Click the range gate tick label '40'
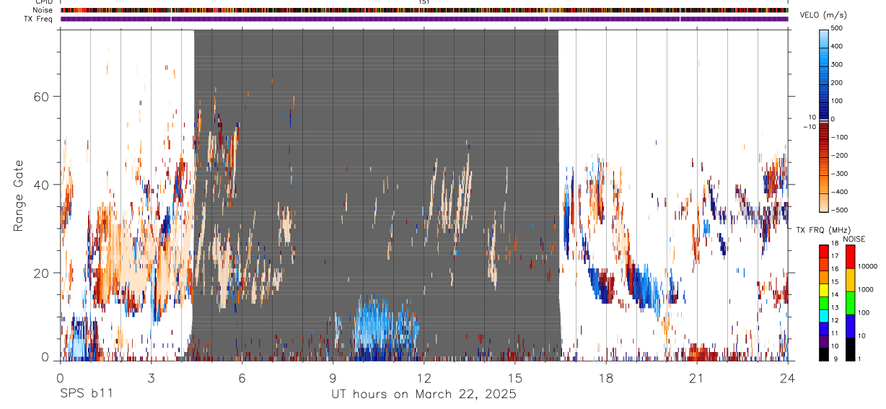 (42, 185)
